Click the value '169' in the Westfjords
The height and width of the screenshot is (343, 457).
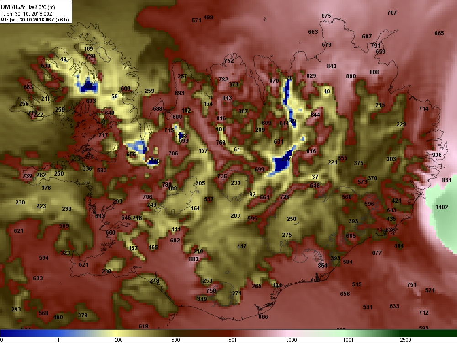88,49
